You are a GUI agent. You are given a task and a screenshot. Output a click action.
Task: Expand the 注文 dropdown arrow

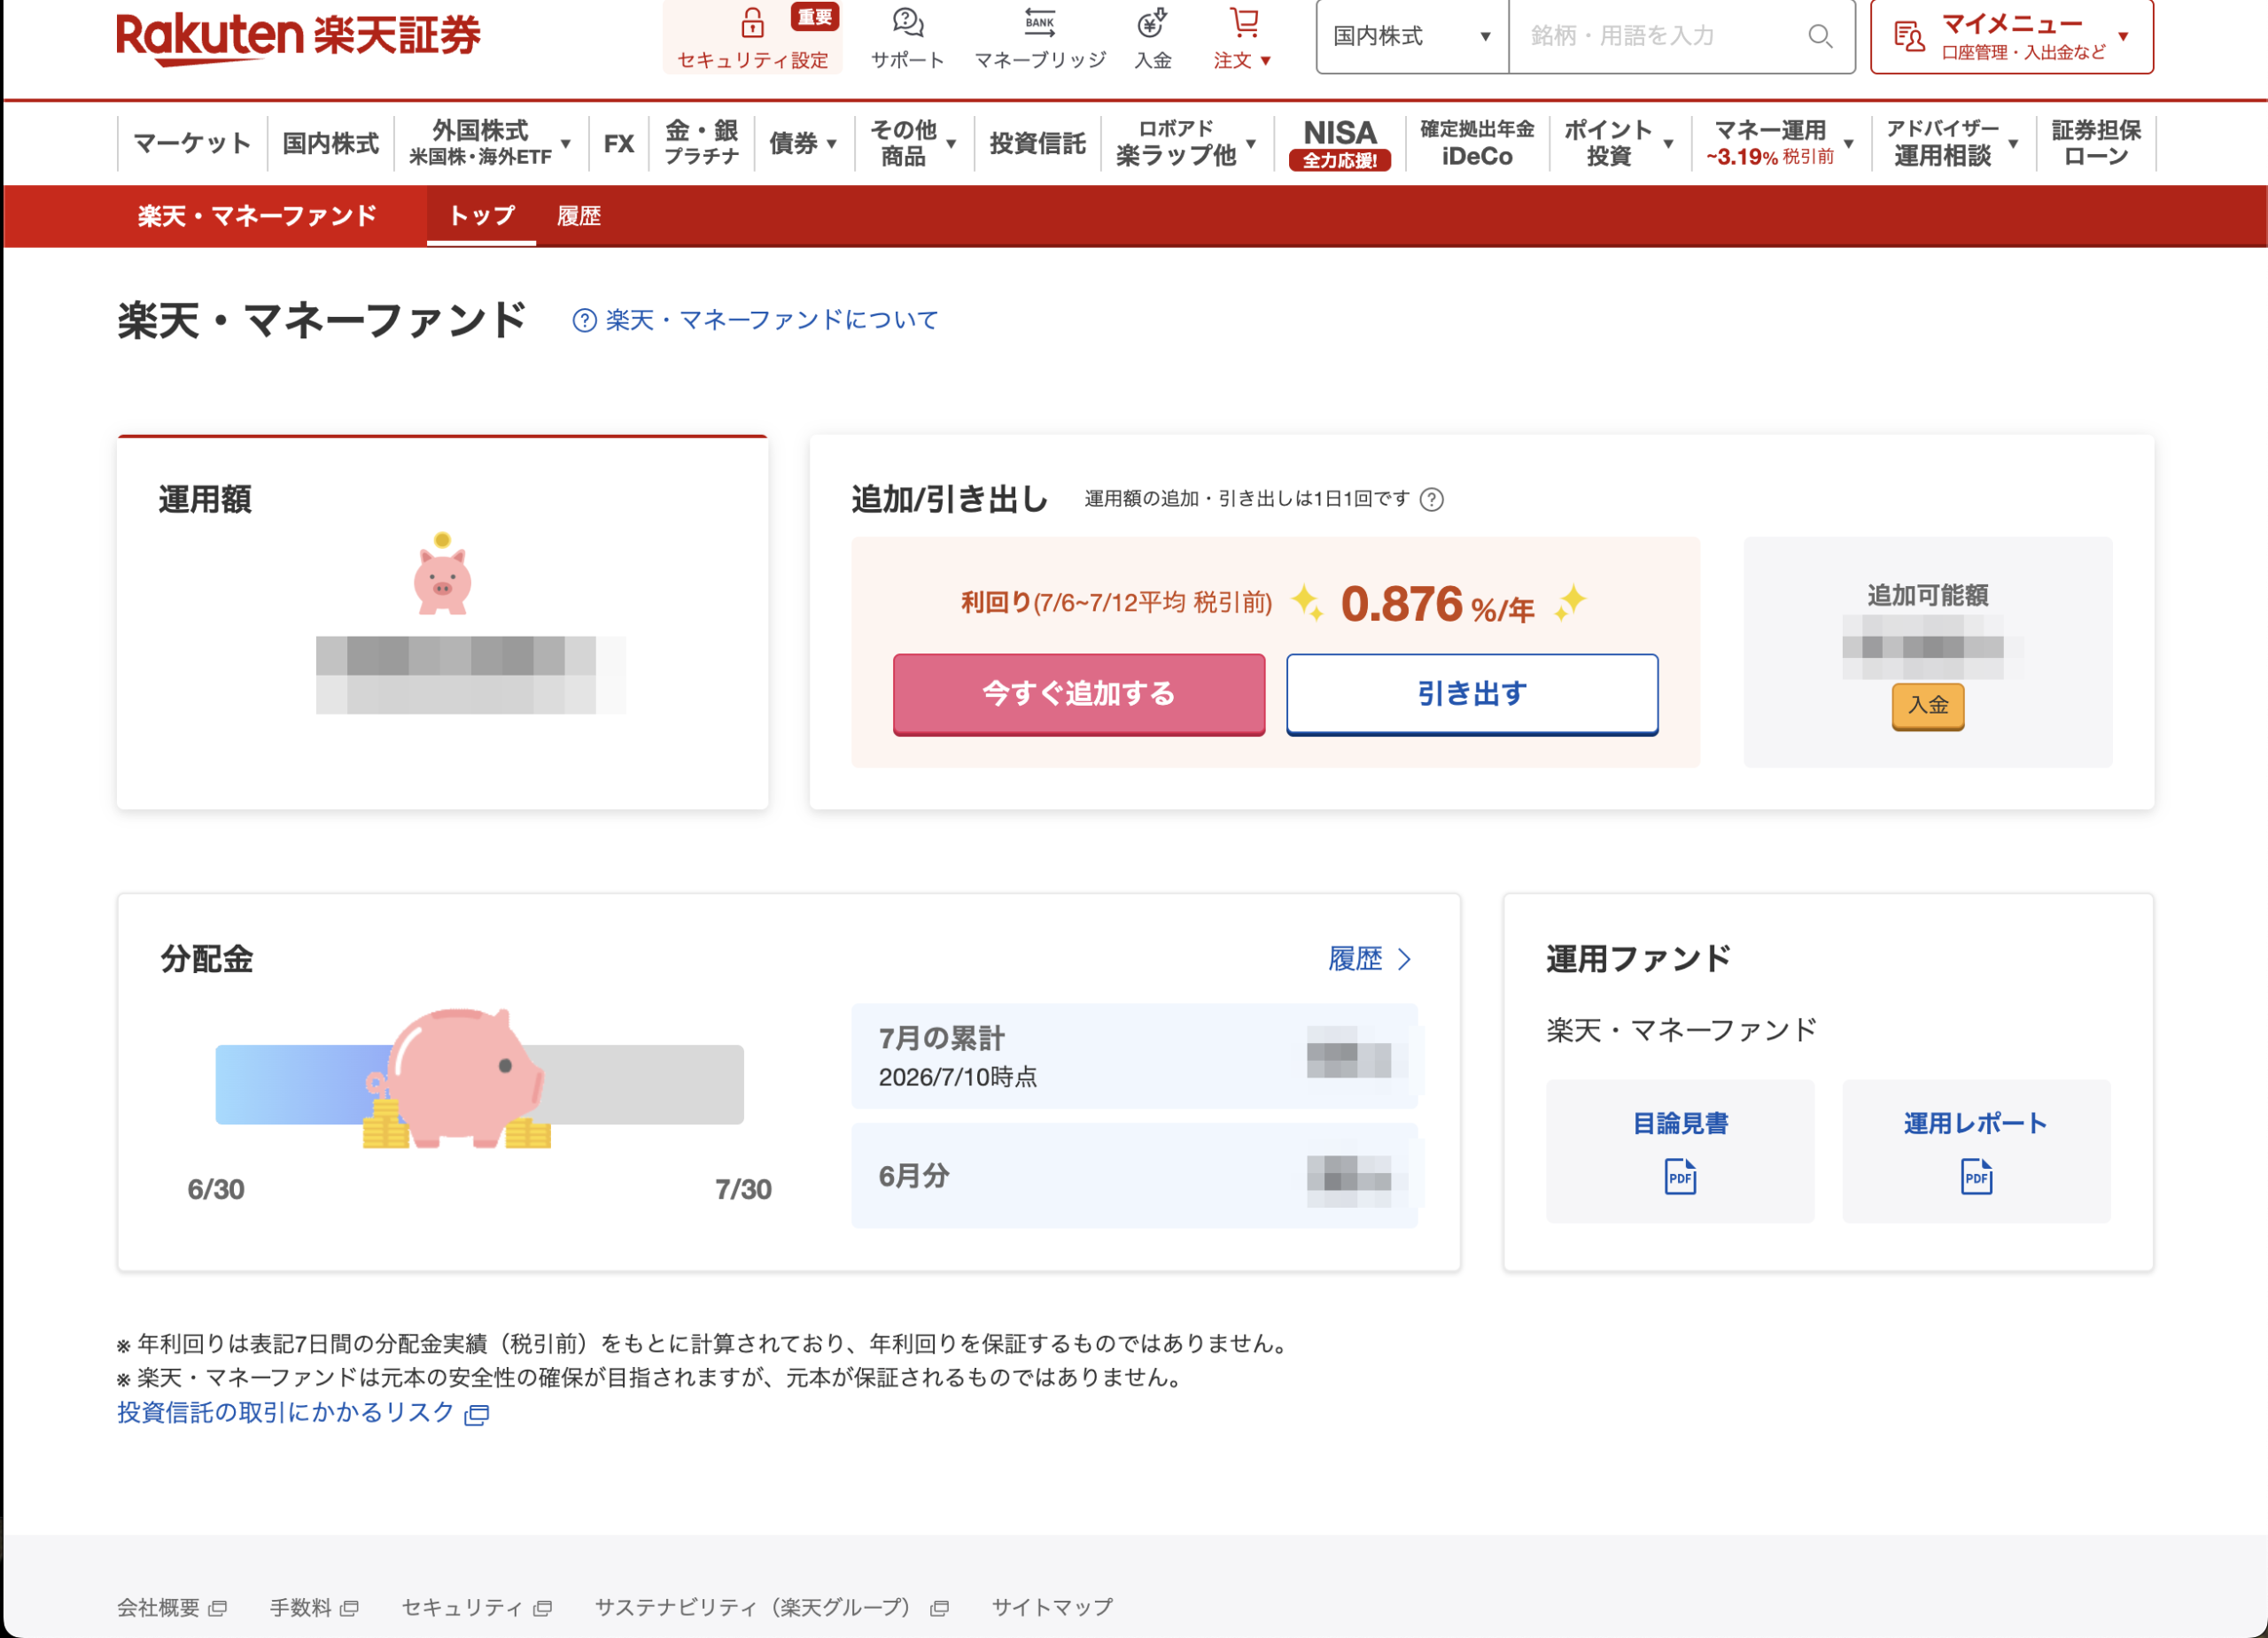coord(1266,61)
